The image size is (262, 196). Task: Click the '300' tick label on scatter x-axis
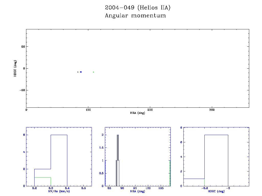click(212, 110)
